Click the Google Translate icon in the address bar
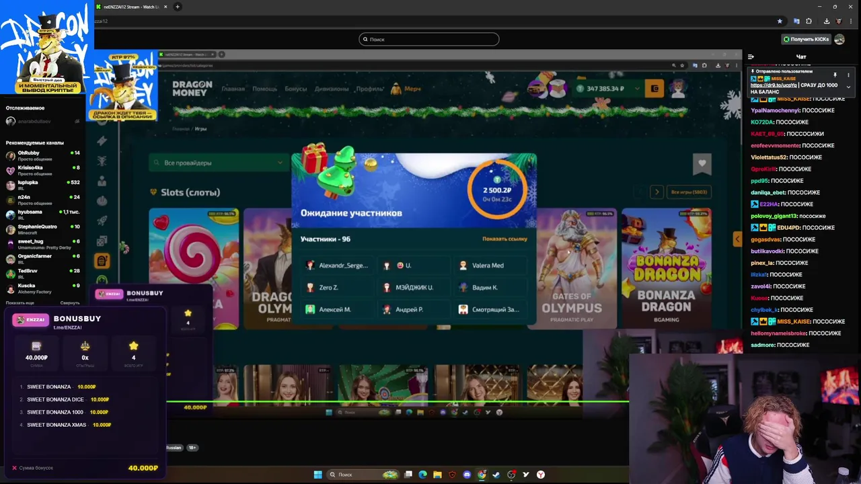The height and width of the screenshot is (484, 861). pyautogui.click(x=796, y=21)
